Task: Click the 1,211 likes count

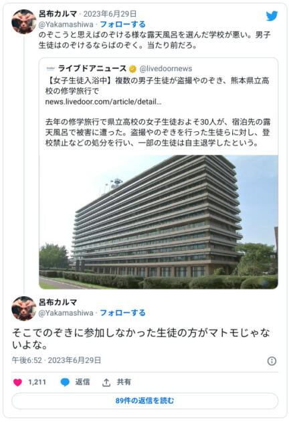Action: point(37,382)
